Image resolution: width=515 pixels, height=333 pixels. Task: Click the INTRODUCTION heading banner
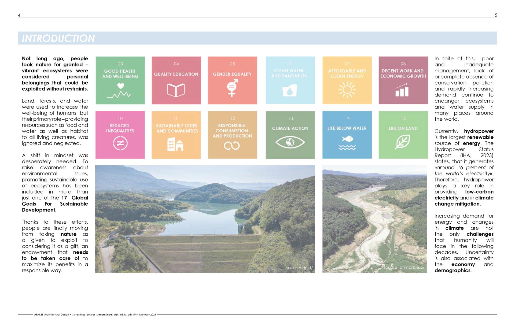[58, 38]
